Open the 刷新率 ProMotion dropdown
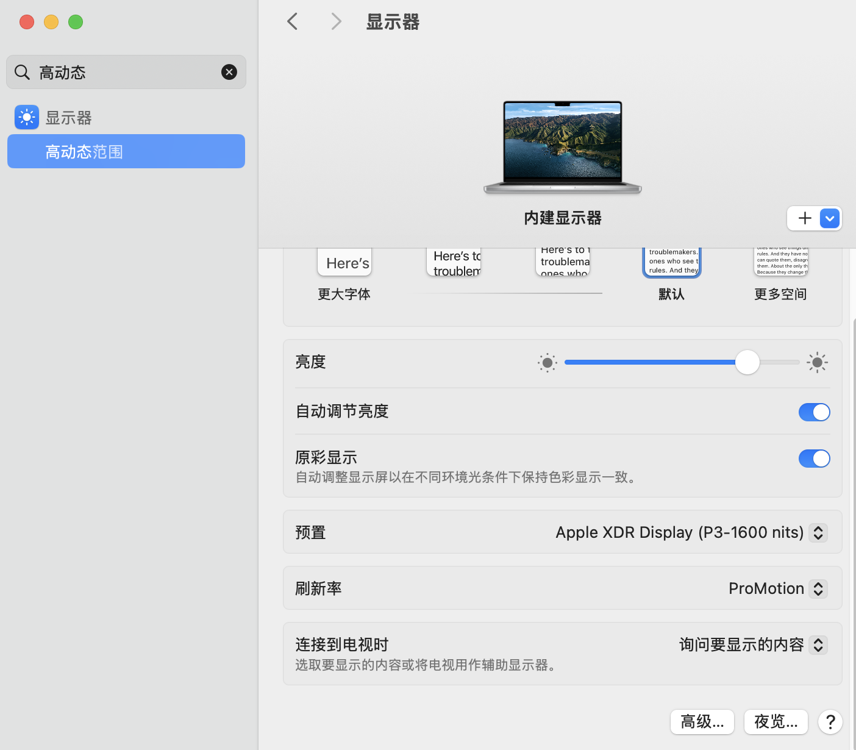This screenshot has height=750, width=856. click(x=818, y=588)
